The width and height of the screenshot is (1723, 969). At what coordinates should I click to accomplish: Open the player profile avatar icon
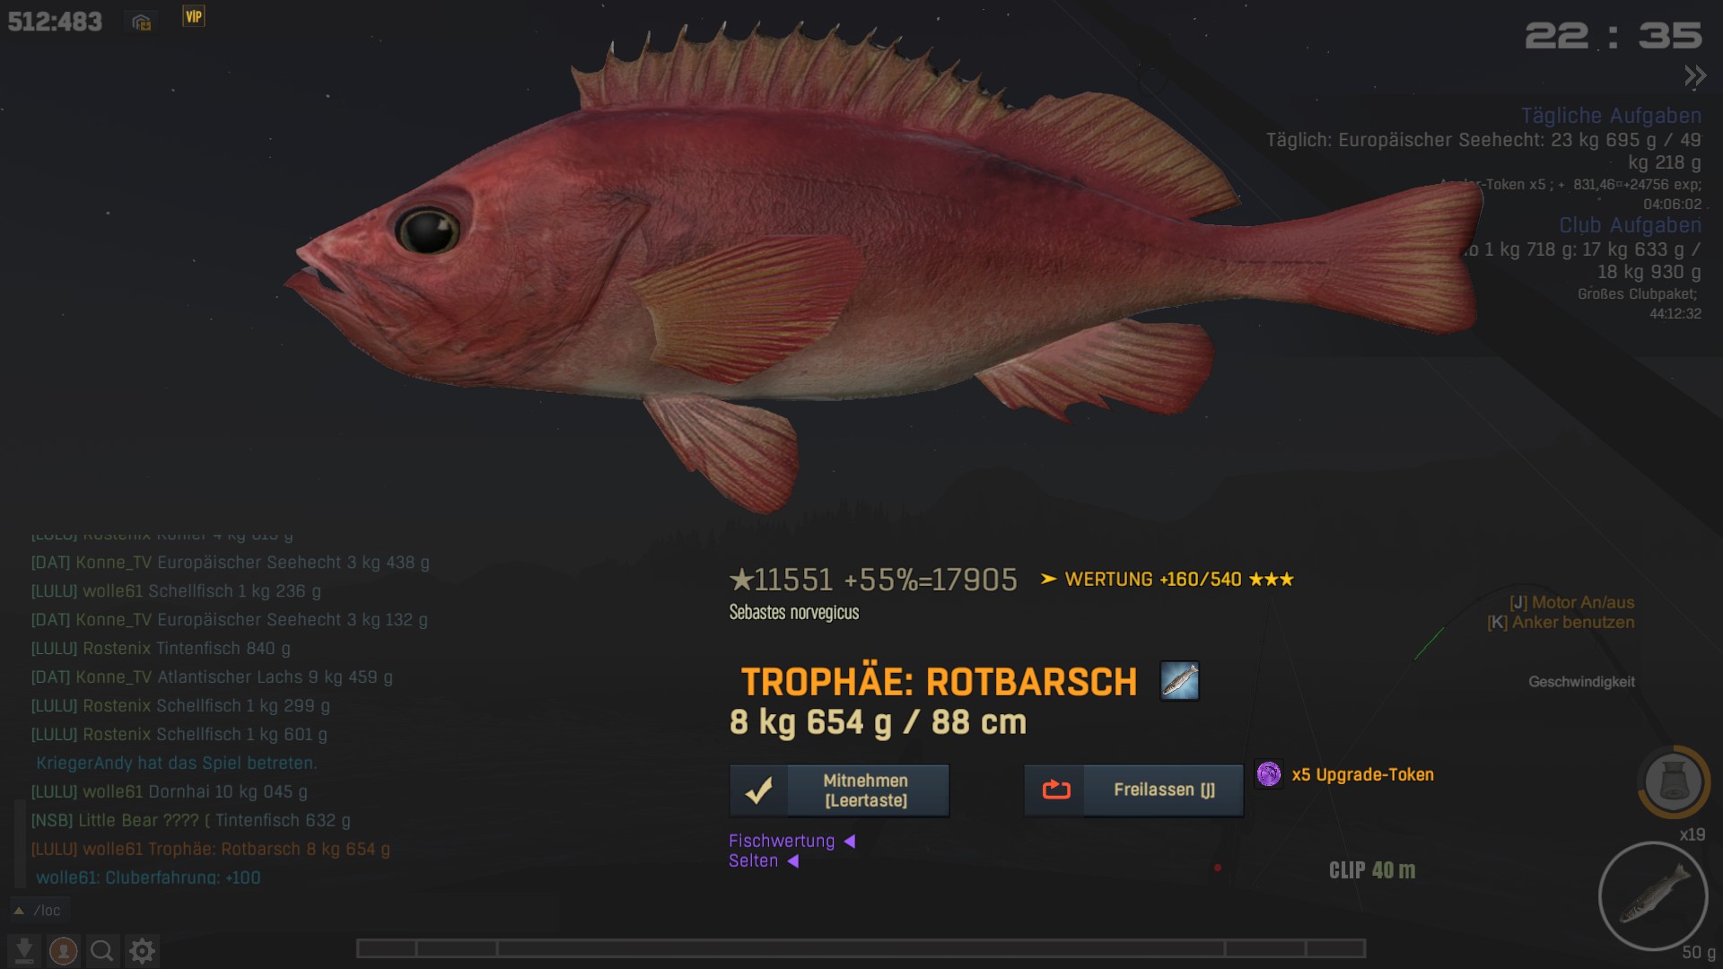(64, 950)
